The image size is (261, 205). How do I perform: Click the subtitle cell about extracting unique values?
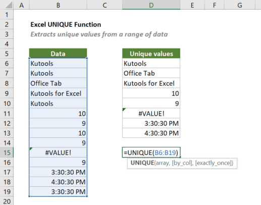[x=99, y=34]
